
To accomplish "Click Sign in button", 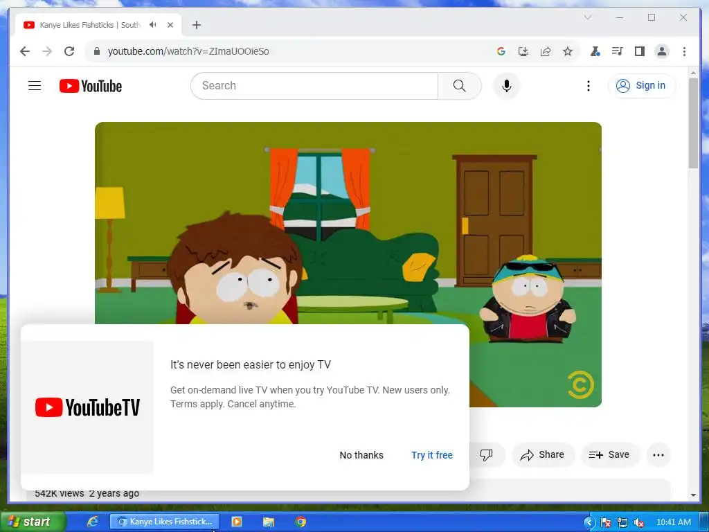I will (x=642, y=85).
